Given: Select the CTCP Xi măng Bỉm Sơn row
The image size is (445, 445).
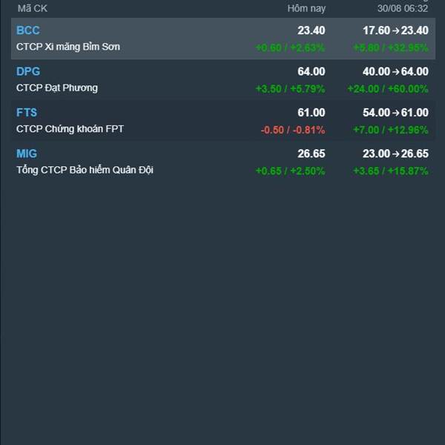Looking at the screenshot, I should 223,39.
